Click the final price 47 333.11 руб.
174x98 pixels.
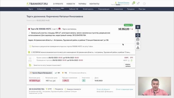point(35,81)
